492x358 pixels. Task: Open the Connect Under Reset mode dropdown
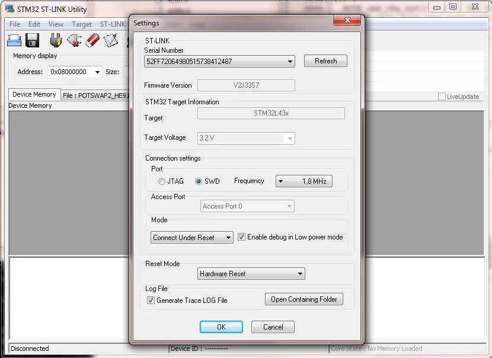click(x=191, y=238)
